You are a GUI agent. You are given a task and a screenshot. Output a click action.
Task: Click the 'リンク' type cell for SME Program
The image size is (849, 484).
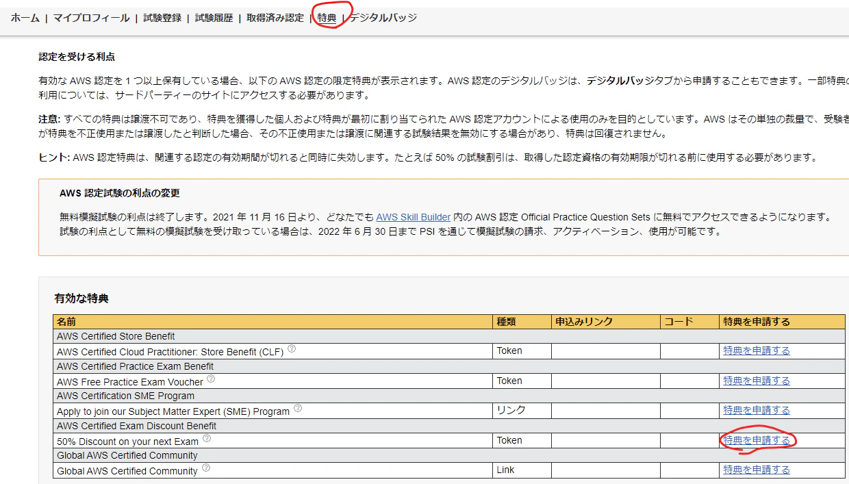pyautogui.click(x=522, y=410)
